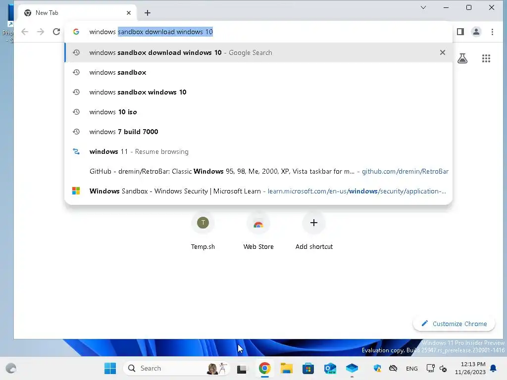Choose 'windows sandbox windows 10' suggestion
Viewport: 507px width, 380px height.
point(258,92)
